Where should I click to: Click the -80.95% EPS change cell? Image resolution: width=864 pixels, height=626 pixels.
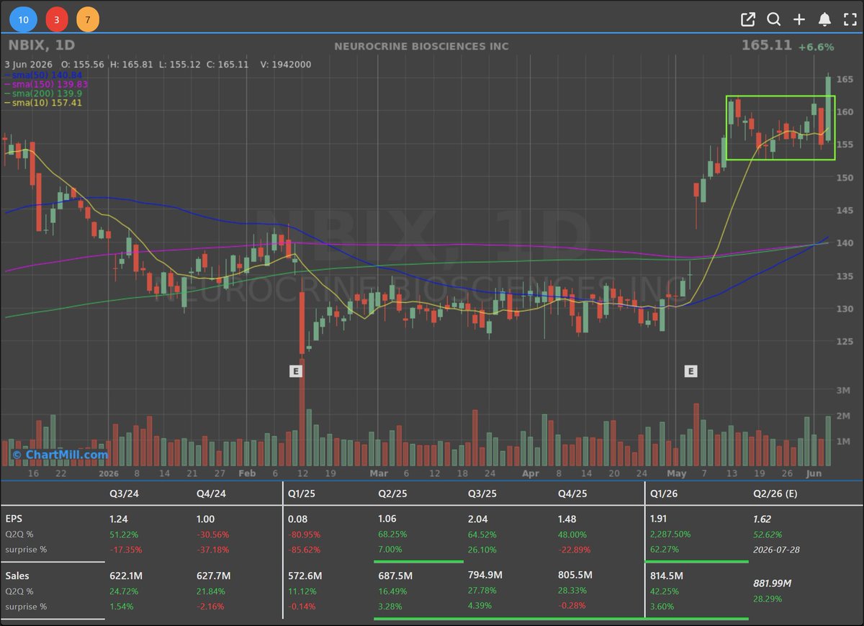pyautogui.click(x=305, y=534)
